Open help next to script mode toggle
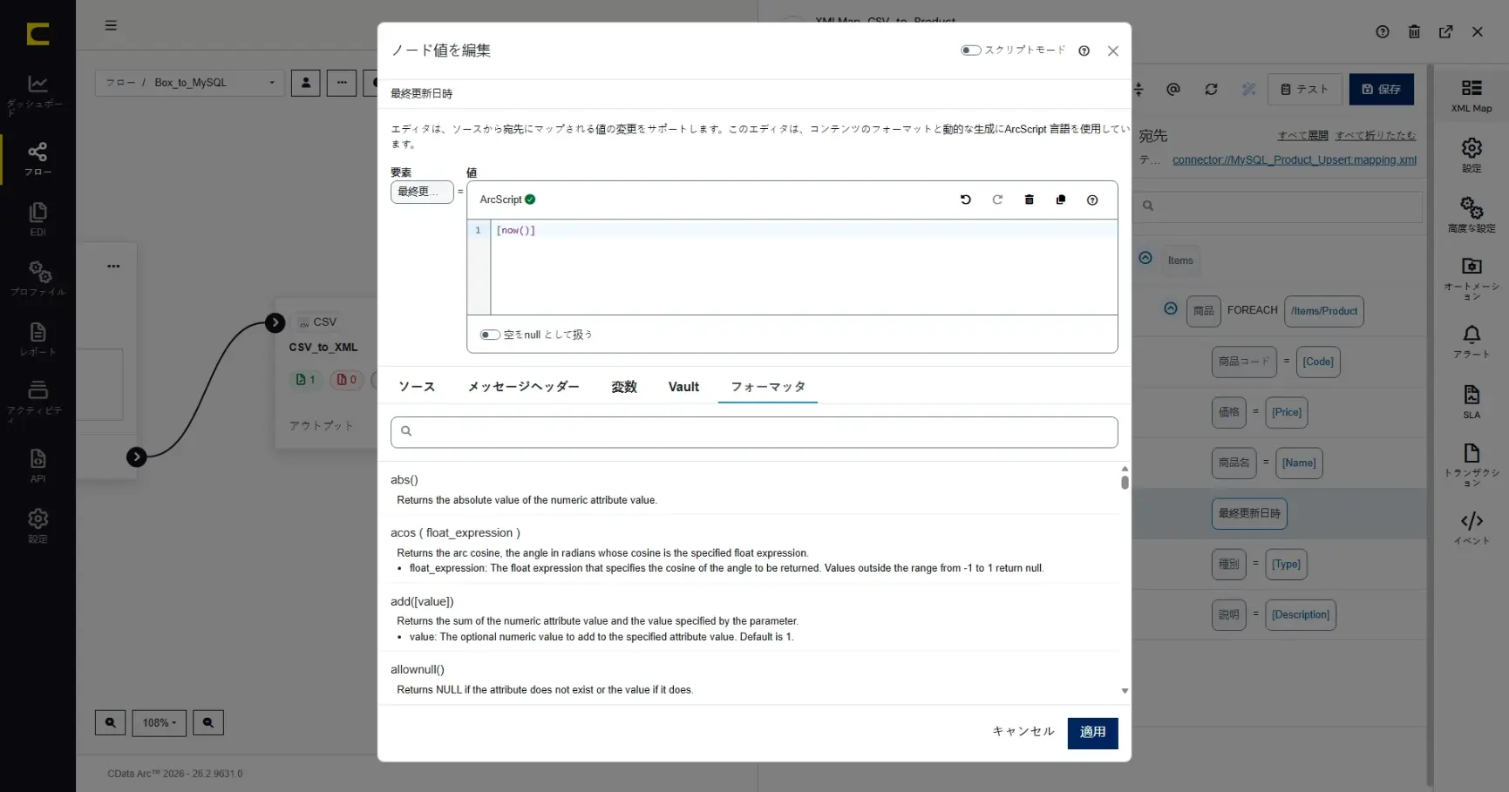 pos(1084,51)
